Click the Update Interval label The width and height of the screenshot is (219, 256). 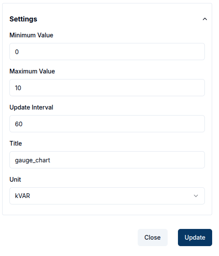(31, 107)
